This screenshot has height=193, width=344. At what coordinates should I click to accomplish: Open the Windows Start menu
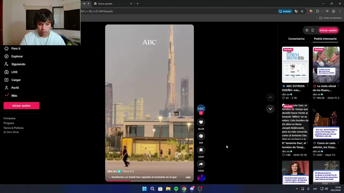click(x=144, y=189)
